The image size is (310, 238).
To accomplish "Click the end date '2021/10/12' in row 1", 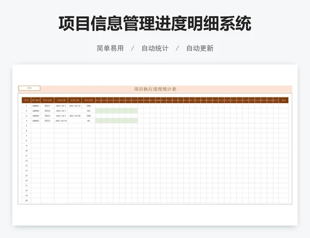I will [74, 106].
